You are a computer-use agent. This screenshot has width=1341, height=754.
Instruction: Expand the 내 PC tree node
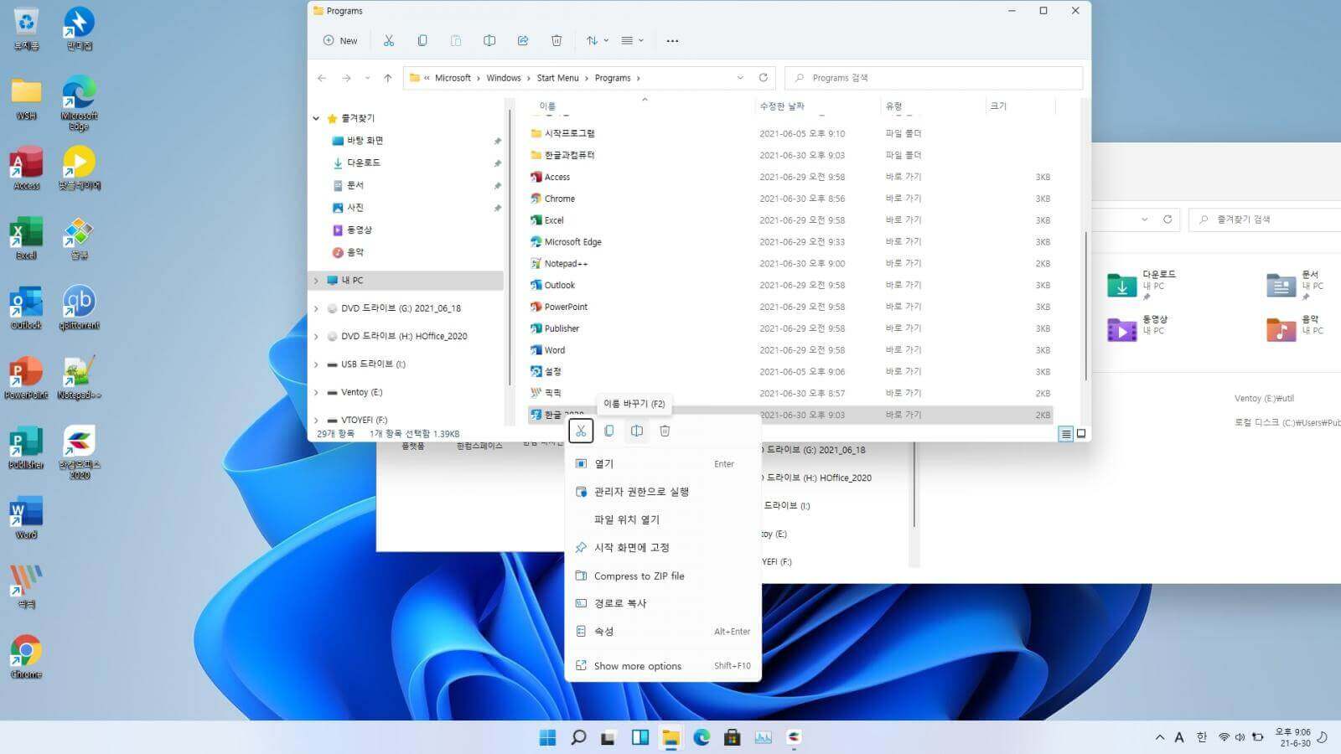coord(316,281)
